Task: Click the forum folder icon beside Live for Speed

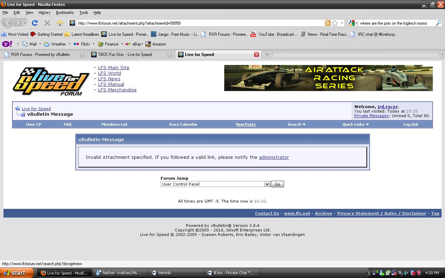Action: [18, 108]
